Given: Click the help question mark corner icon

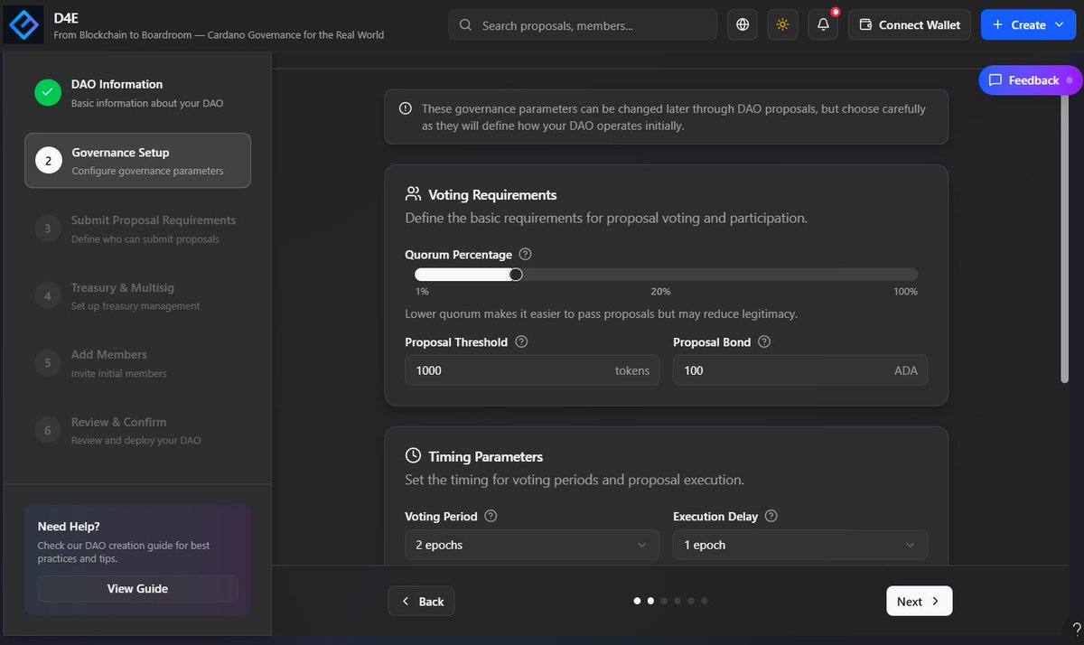Looking at the screenshot, I should pos(1077,630).
